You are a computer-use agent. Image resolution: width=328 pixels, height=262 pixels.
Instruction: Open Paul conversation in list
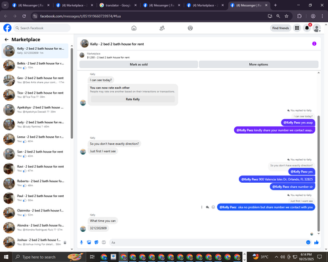point(35,198)
